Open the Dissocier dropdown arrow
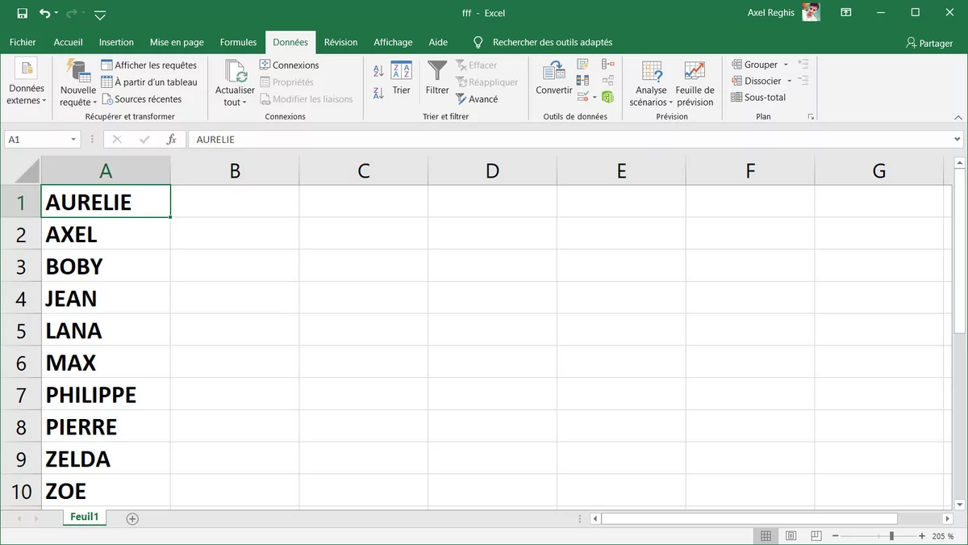968x545 pixels. (x=790, y=81)
